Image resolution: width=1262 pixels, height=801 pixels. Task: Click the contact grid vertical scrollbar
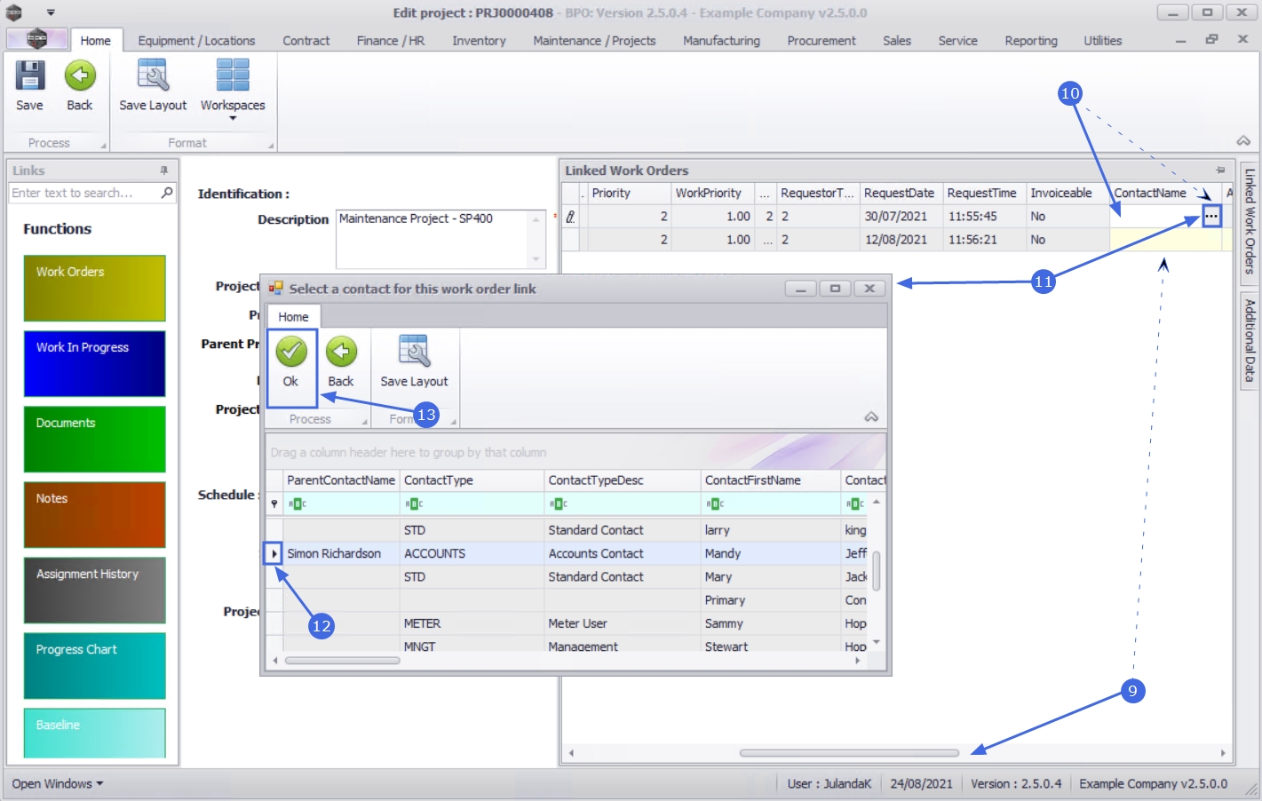pos(877,572)
